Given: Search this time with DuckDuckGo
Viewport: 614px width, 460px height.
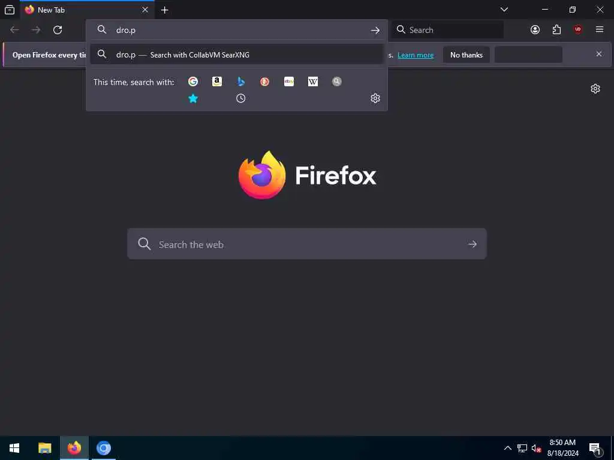Looking at the screenshot, I should tap(264, 81).
